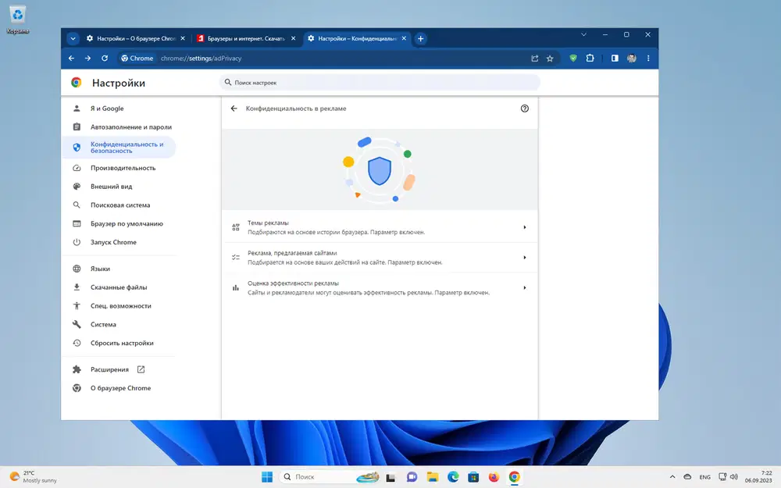Open 'Поисковая система' settings section
This screenshot has height=488, width=781.
119,205
